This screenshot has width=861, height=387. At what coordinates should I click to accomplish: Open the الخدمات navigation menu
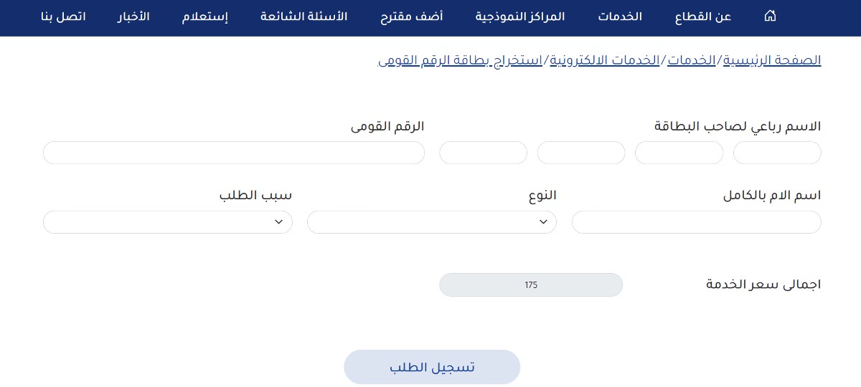(620, 16)
